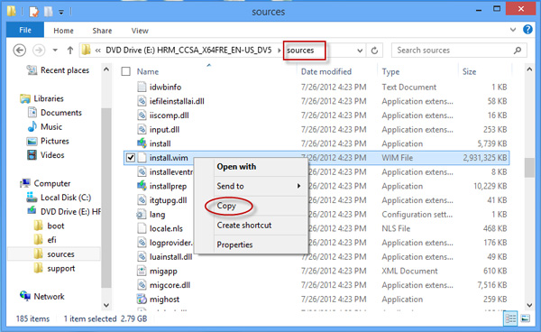Click the DVD Drive (E:) breadcrumb segment
541x332 pixels.
click(x=188, y=51)
